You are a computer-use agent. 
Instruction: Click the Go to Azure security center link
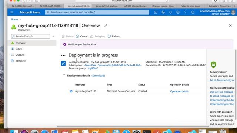[x=222, y=80]
